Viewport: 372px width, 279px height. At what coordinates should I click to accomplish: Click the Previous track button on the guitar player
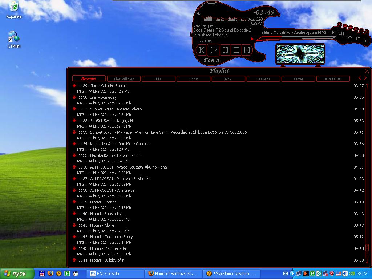[x=202, y=50]
